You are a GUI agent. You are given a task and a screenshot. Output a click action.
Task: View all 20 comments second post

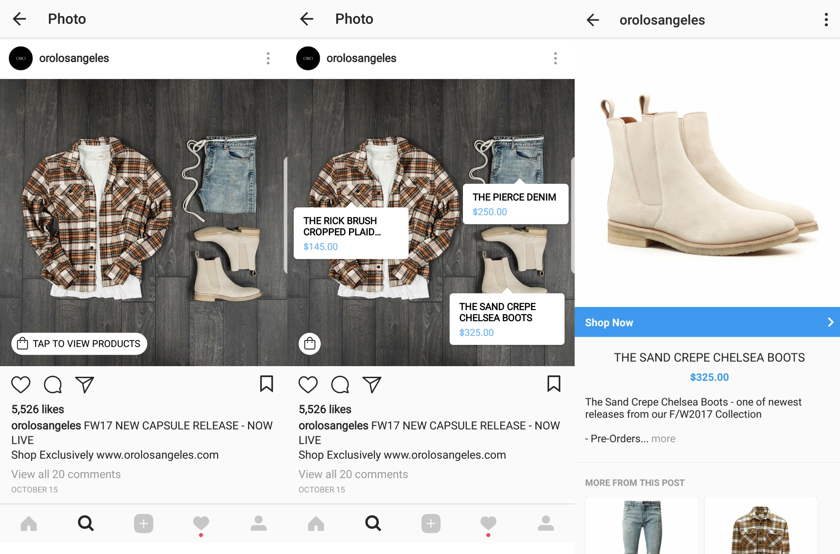[353, 474]
